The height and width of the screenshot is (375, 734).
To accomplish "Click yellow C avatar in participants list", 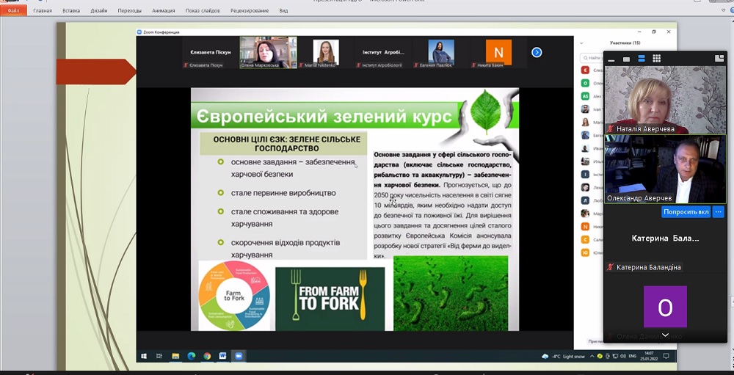I will tap(585, 240).
